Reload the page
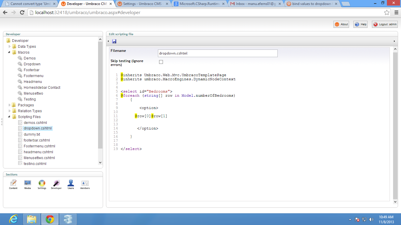The height and width of the screenshot is (225, 401). click(x=22, y=13)
